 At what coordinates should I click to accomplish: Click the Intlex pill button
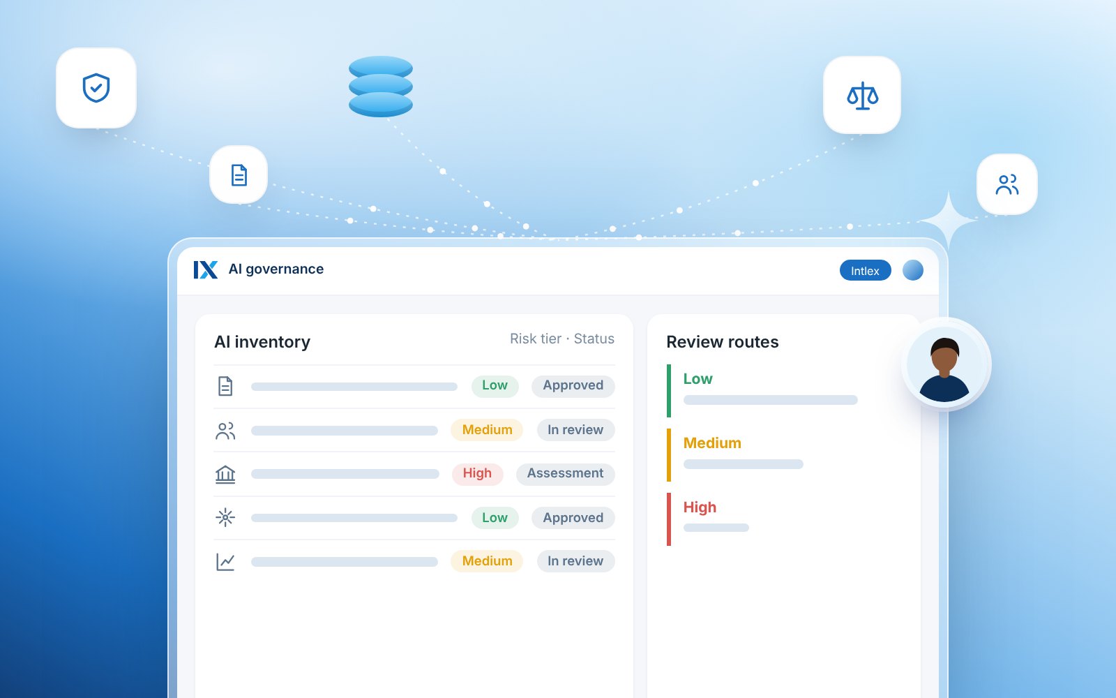[865, 270]
